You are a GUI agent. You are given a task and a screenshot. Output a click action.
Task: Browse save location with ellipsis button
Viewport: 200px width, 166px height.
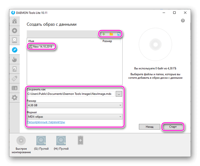pyautogui.click(x=119, y=94)
